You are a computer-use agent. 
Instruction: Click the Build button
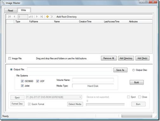coord(137,82)
